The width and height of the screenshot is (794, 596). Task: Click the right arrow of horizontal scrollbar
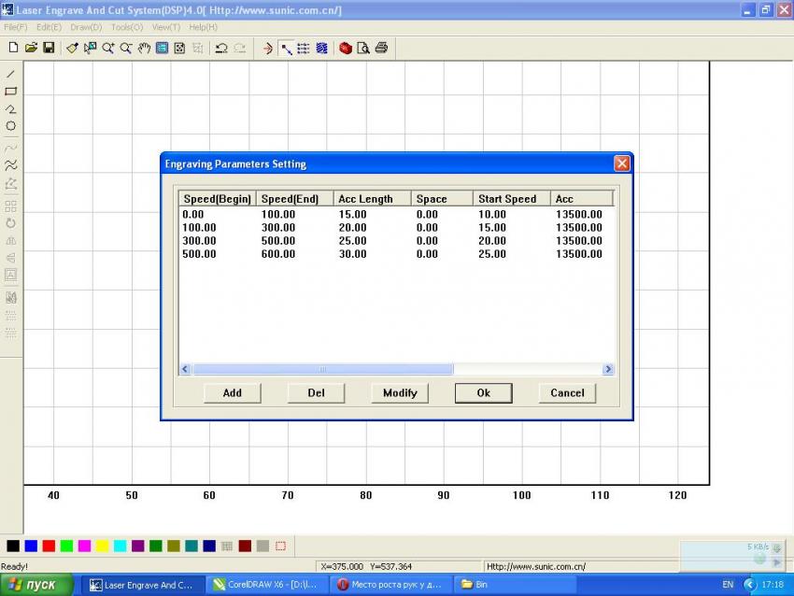[608, 370]
